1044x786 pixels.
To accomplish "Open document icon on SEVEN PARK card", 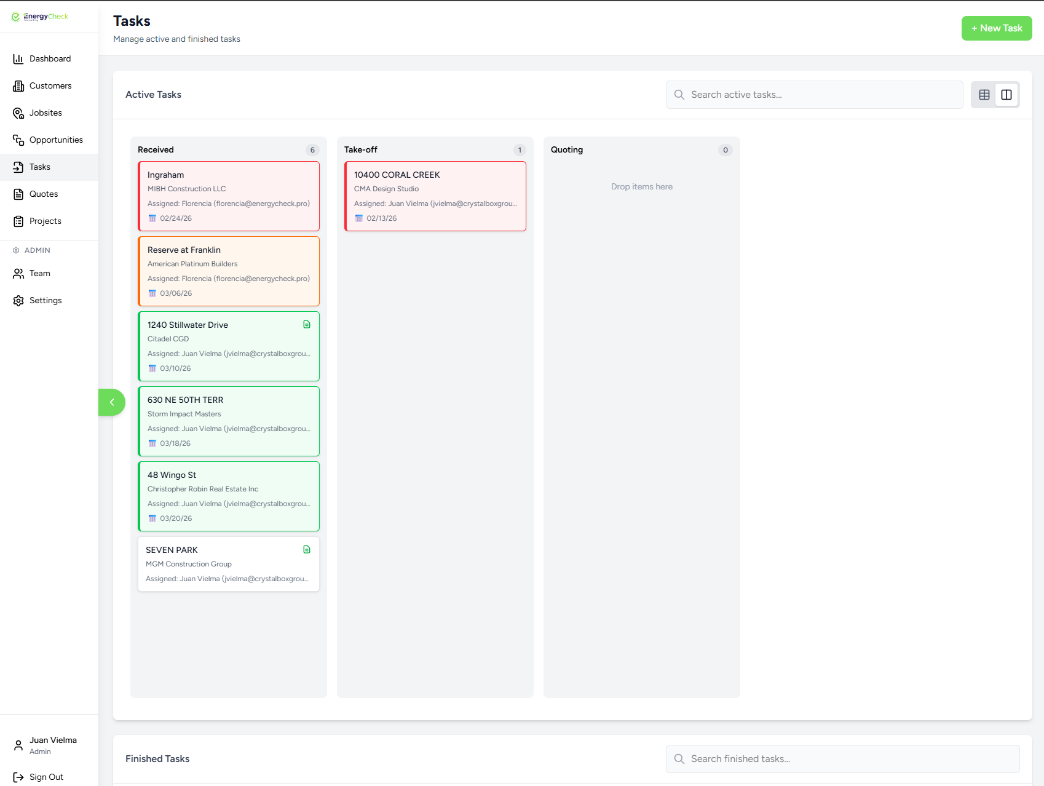I will click(x=307, y=550).
